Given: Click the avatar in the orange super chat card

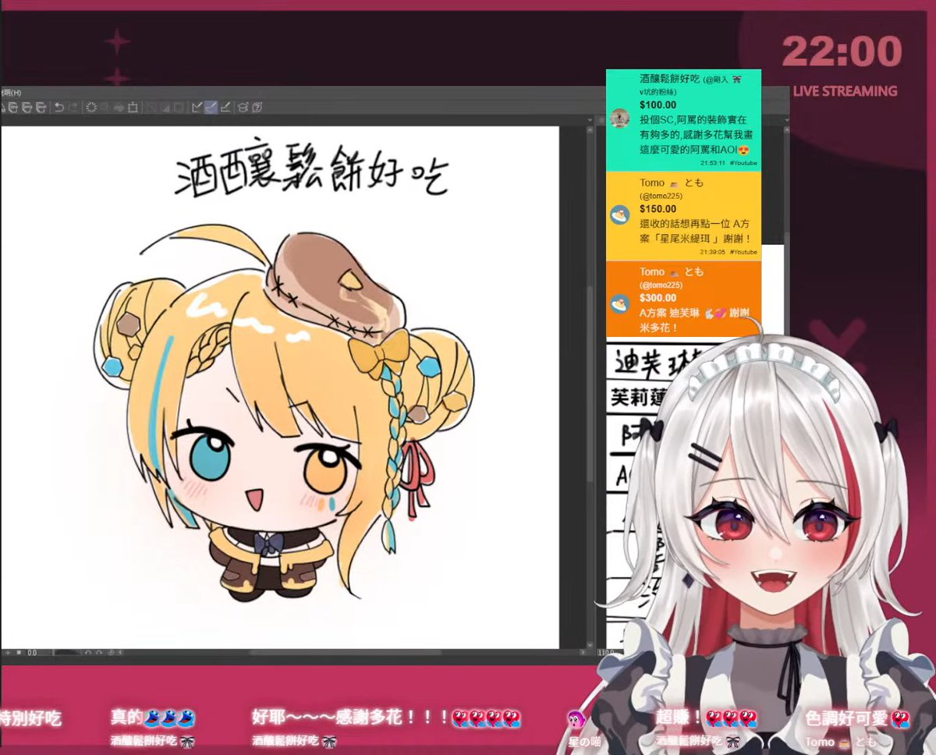Looking at the screenshot, I should pos(620,304).
